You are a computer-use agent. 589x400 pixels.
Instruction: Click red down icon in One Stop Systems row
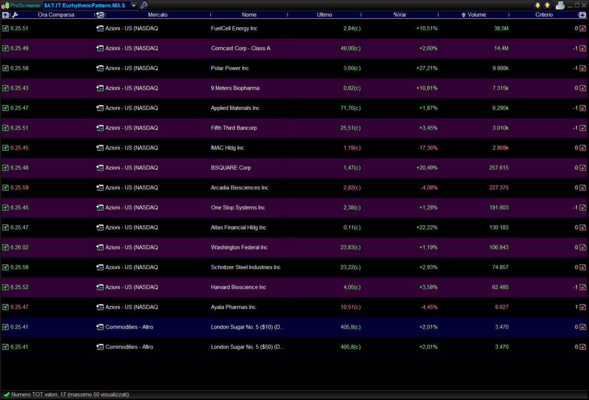point(583,207)
